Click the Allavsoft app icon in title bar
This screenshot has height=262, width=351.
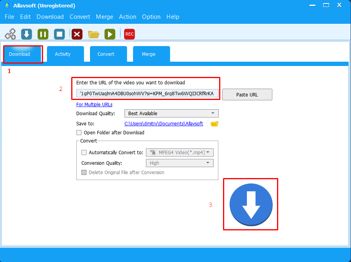pos(7,5)
